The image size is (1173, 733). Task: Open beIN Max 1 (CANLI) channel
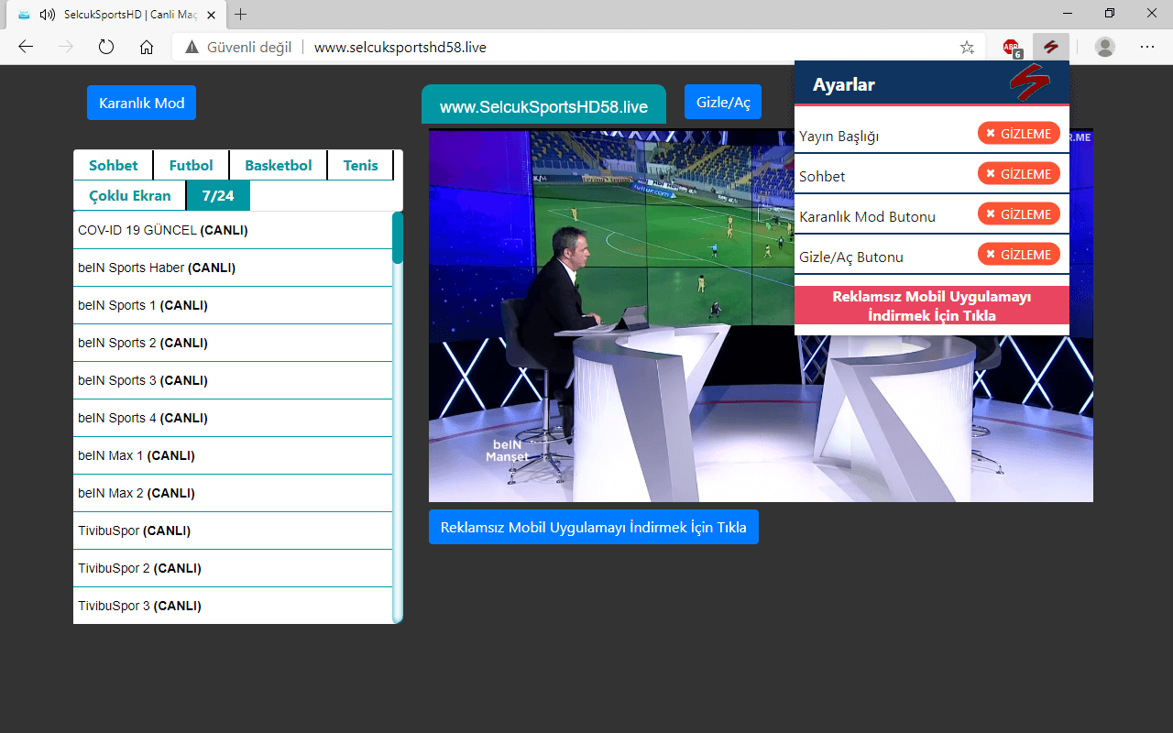[x=233, y=455]
